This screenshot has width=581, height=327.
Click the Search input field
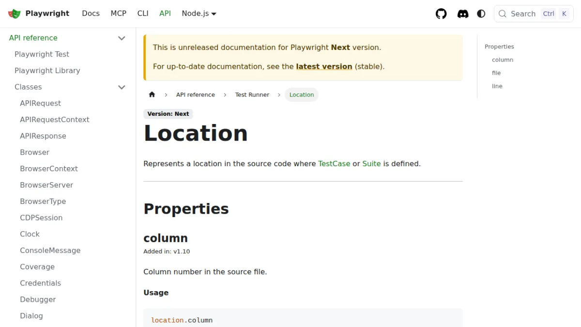point(534,14)
